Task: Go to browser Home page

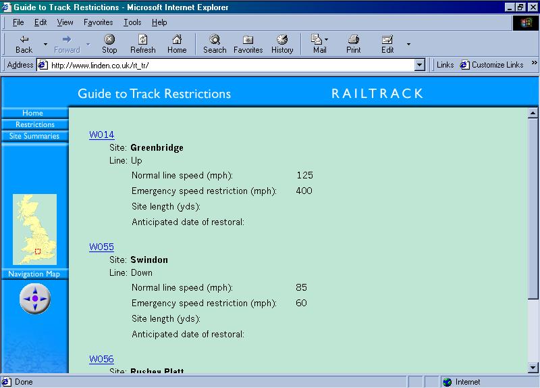Action: tap(177, 44)
